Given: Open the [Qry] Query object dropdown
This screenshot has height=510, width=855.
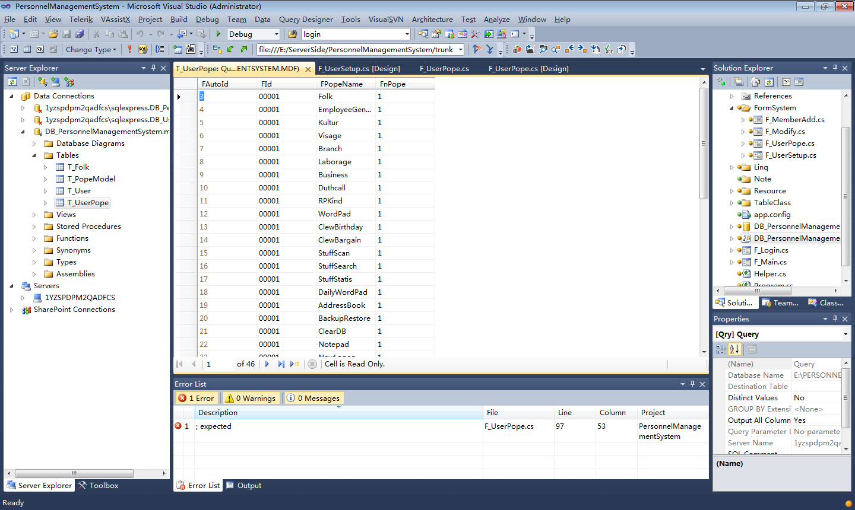Looking at the screenshot, I should [x=845, y=334].
